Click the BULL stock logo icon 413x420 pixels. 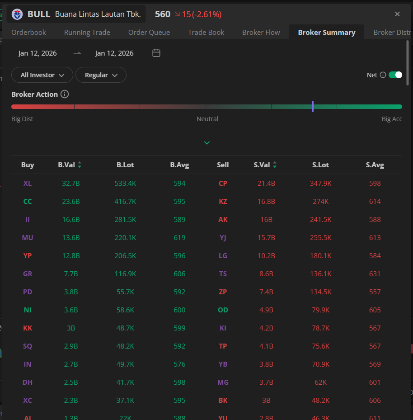click(18, 14)
